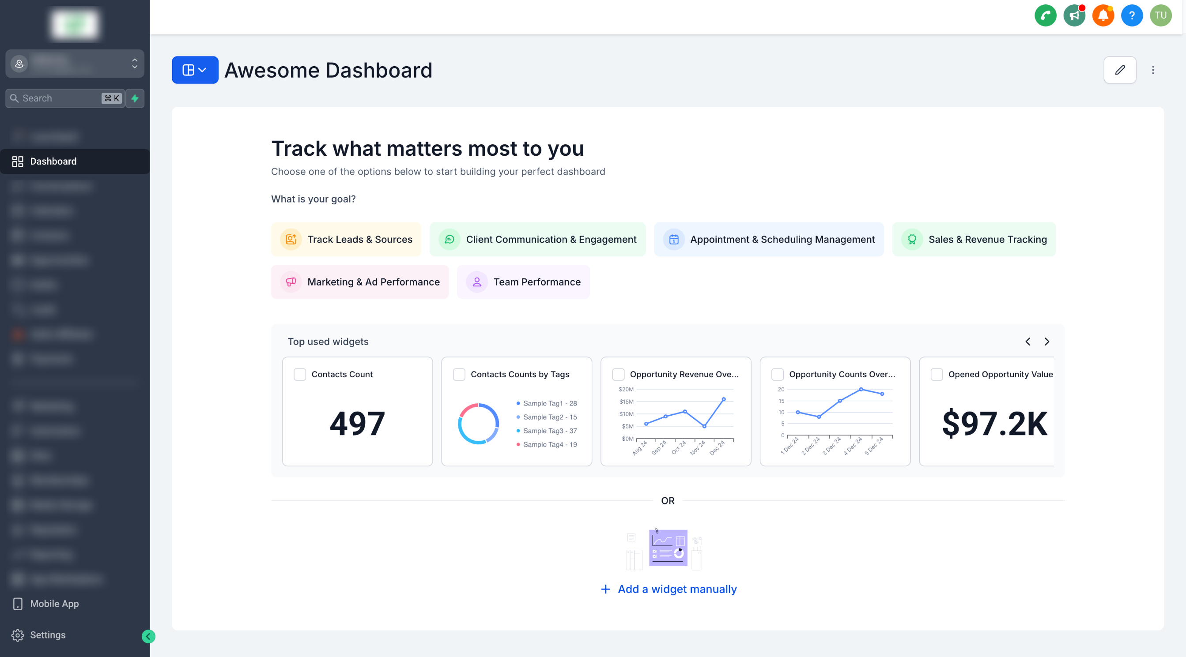The height and width of the screenshot is (657, 1186).
Task: Show next top used widgets arrow
Action: click(1046, 342)
